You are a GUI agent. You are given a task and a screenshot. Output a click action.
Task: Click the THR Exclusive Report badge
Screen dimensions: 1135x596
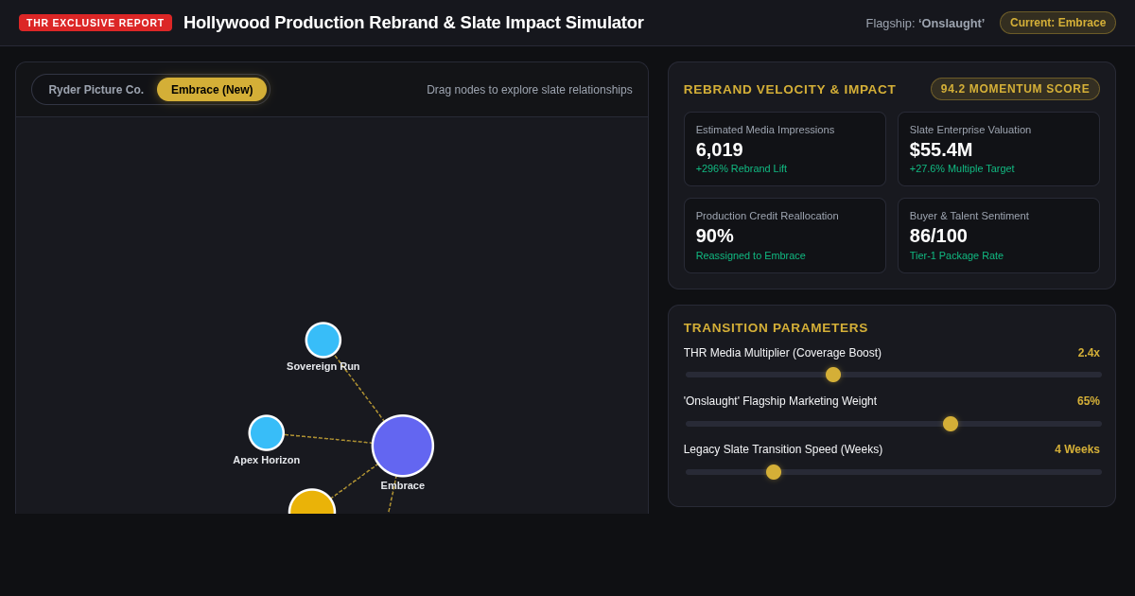[96, 23]
